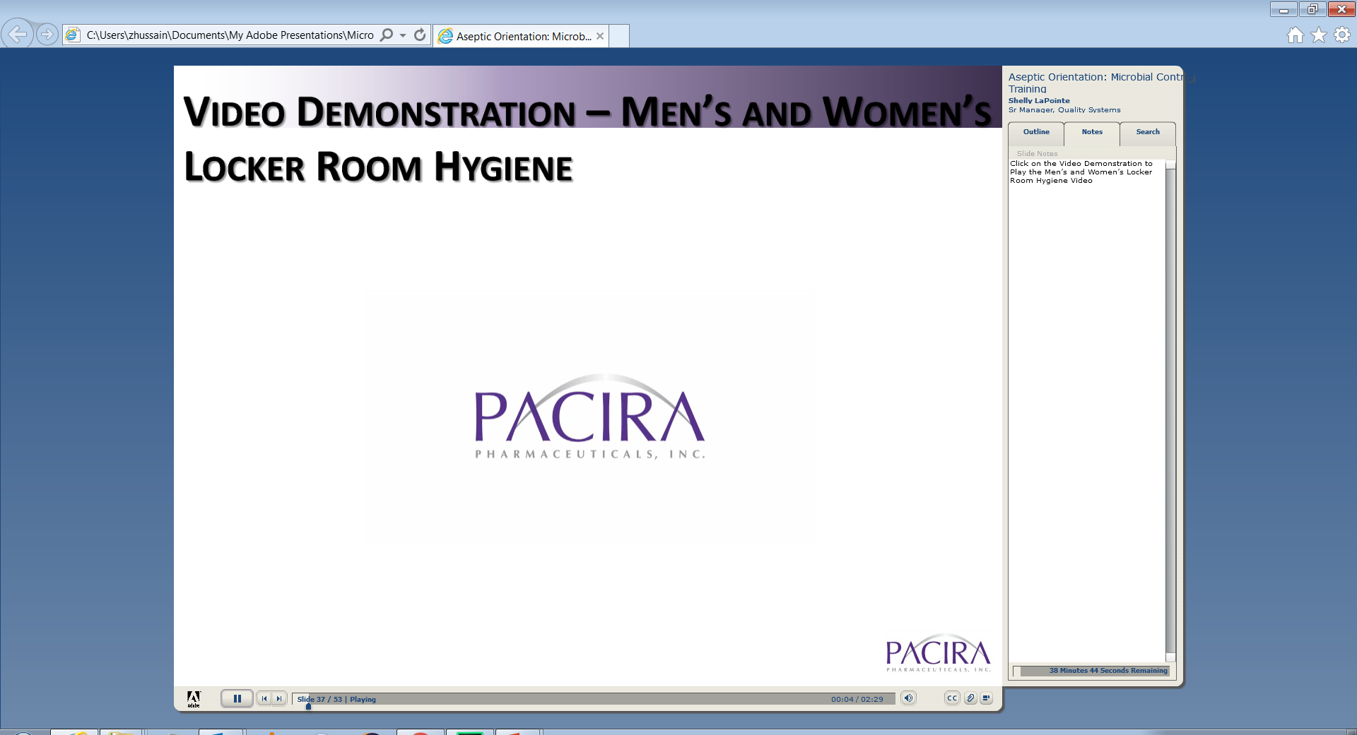This screenshot has height=735, width=1357.
Task: Close the Aseptic Orientation tab
Action: [x=600, y=36]
